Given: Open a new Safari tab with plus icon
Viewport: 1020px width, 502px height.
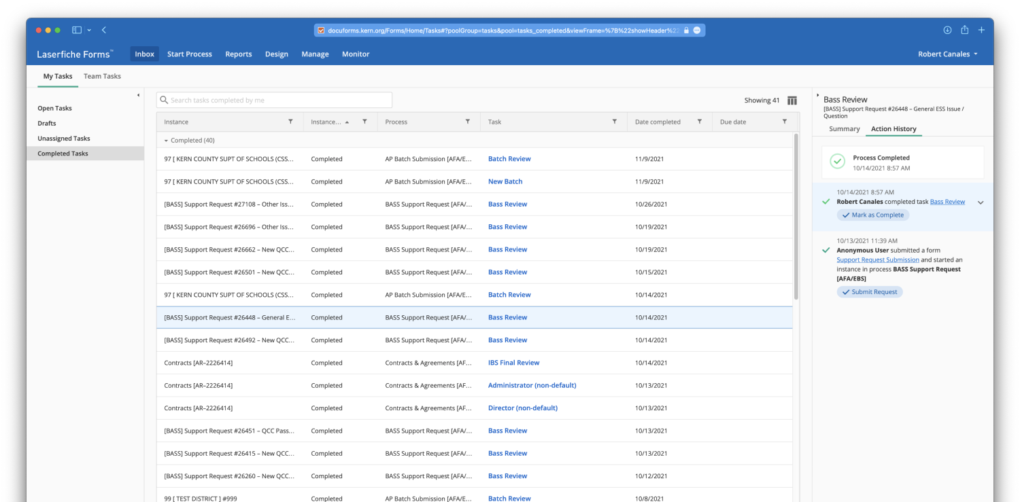Looking at the screenshot, I should [x=981, y=30].
